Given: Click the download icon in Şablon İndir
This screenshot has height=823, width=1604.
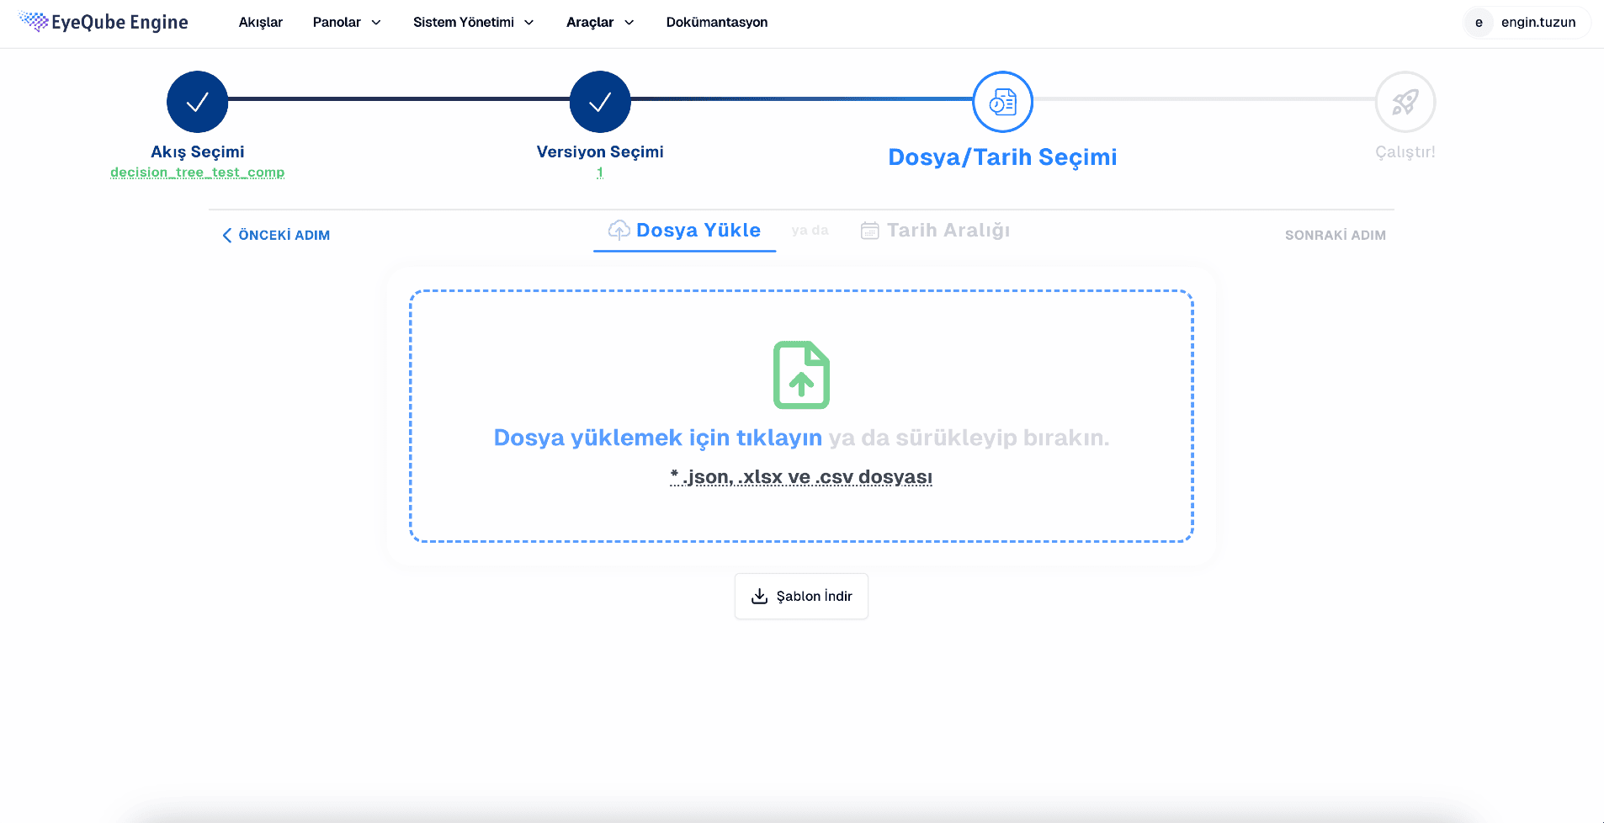Looking at the screenshot, I should click(x=759, y=596).
